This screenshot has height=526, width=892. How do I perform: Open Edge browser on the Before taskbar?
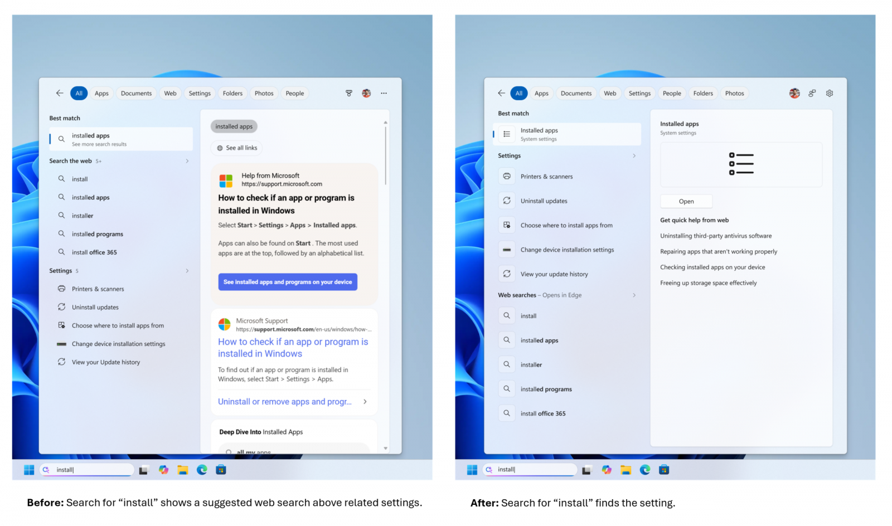click(x=202, y=470)
